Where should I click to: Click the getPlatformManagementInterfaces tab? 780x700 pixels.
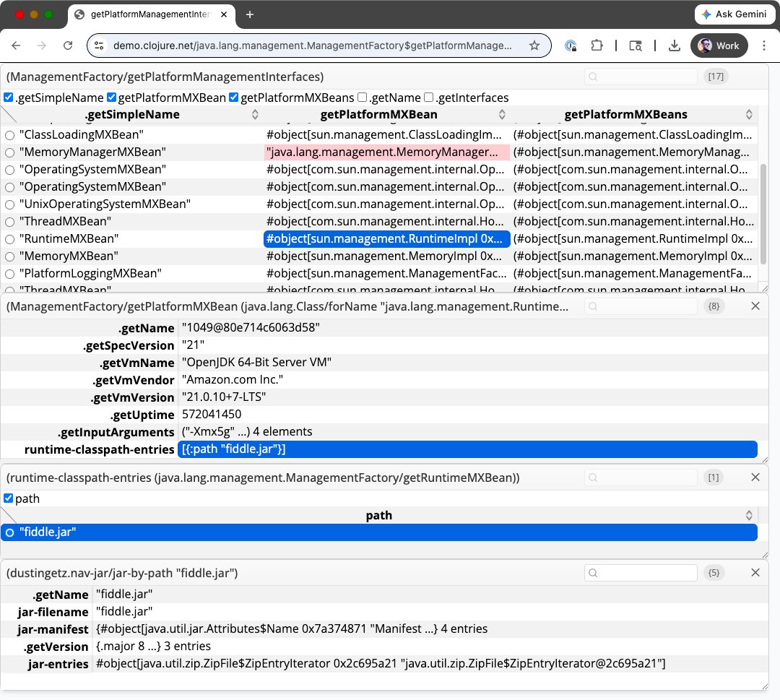pos(149,14)
